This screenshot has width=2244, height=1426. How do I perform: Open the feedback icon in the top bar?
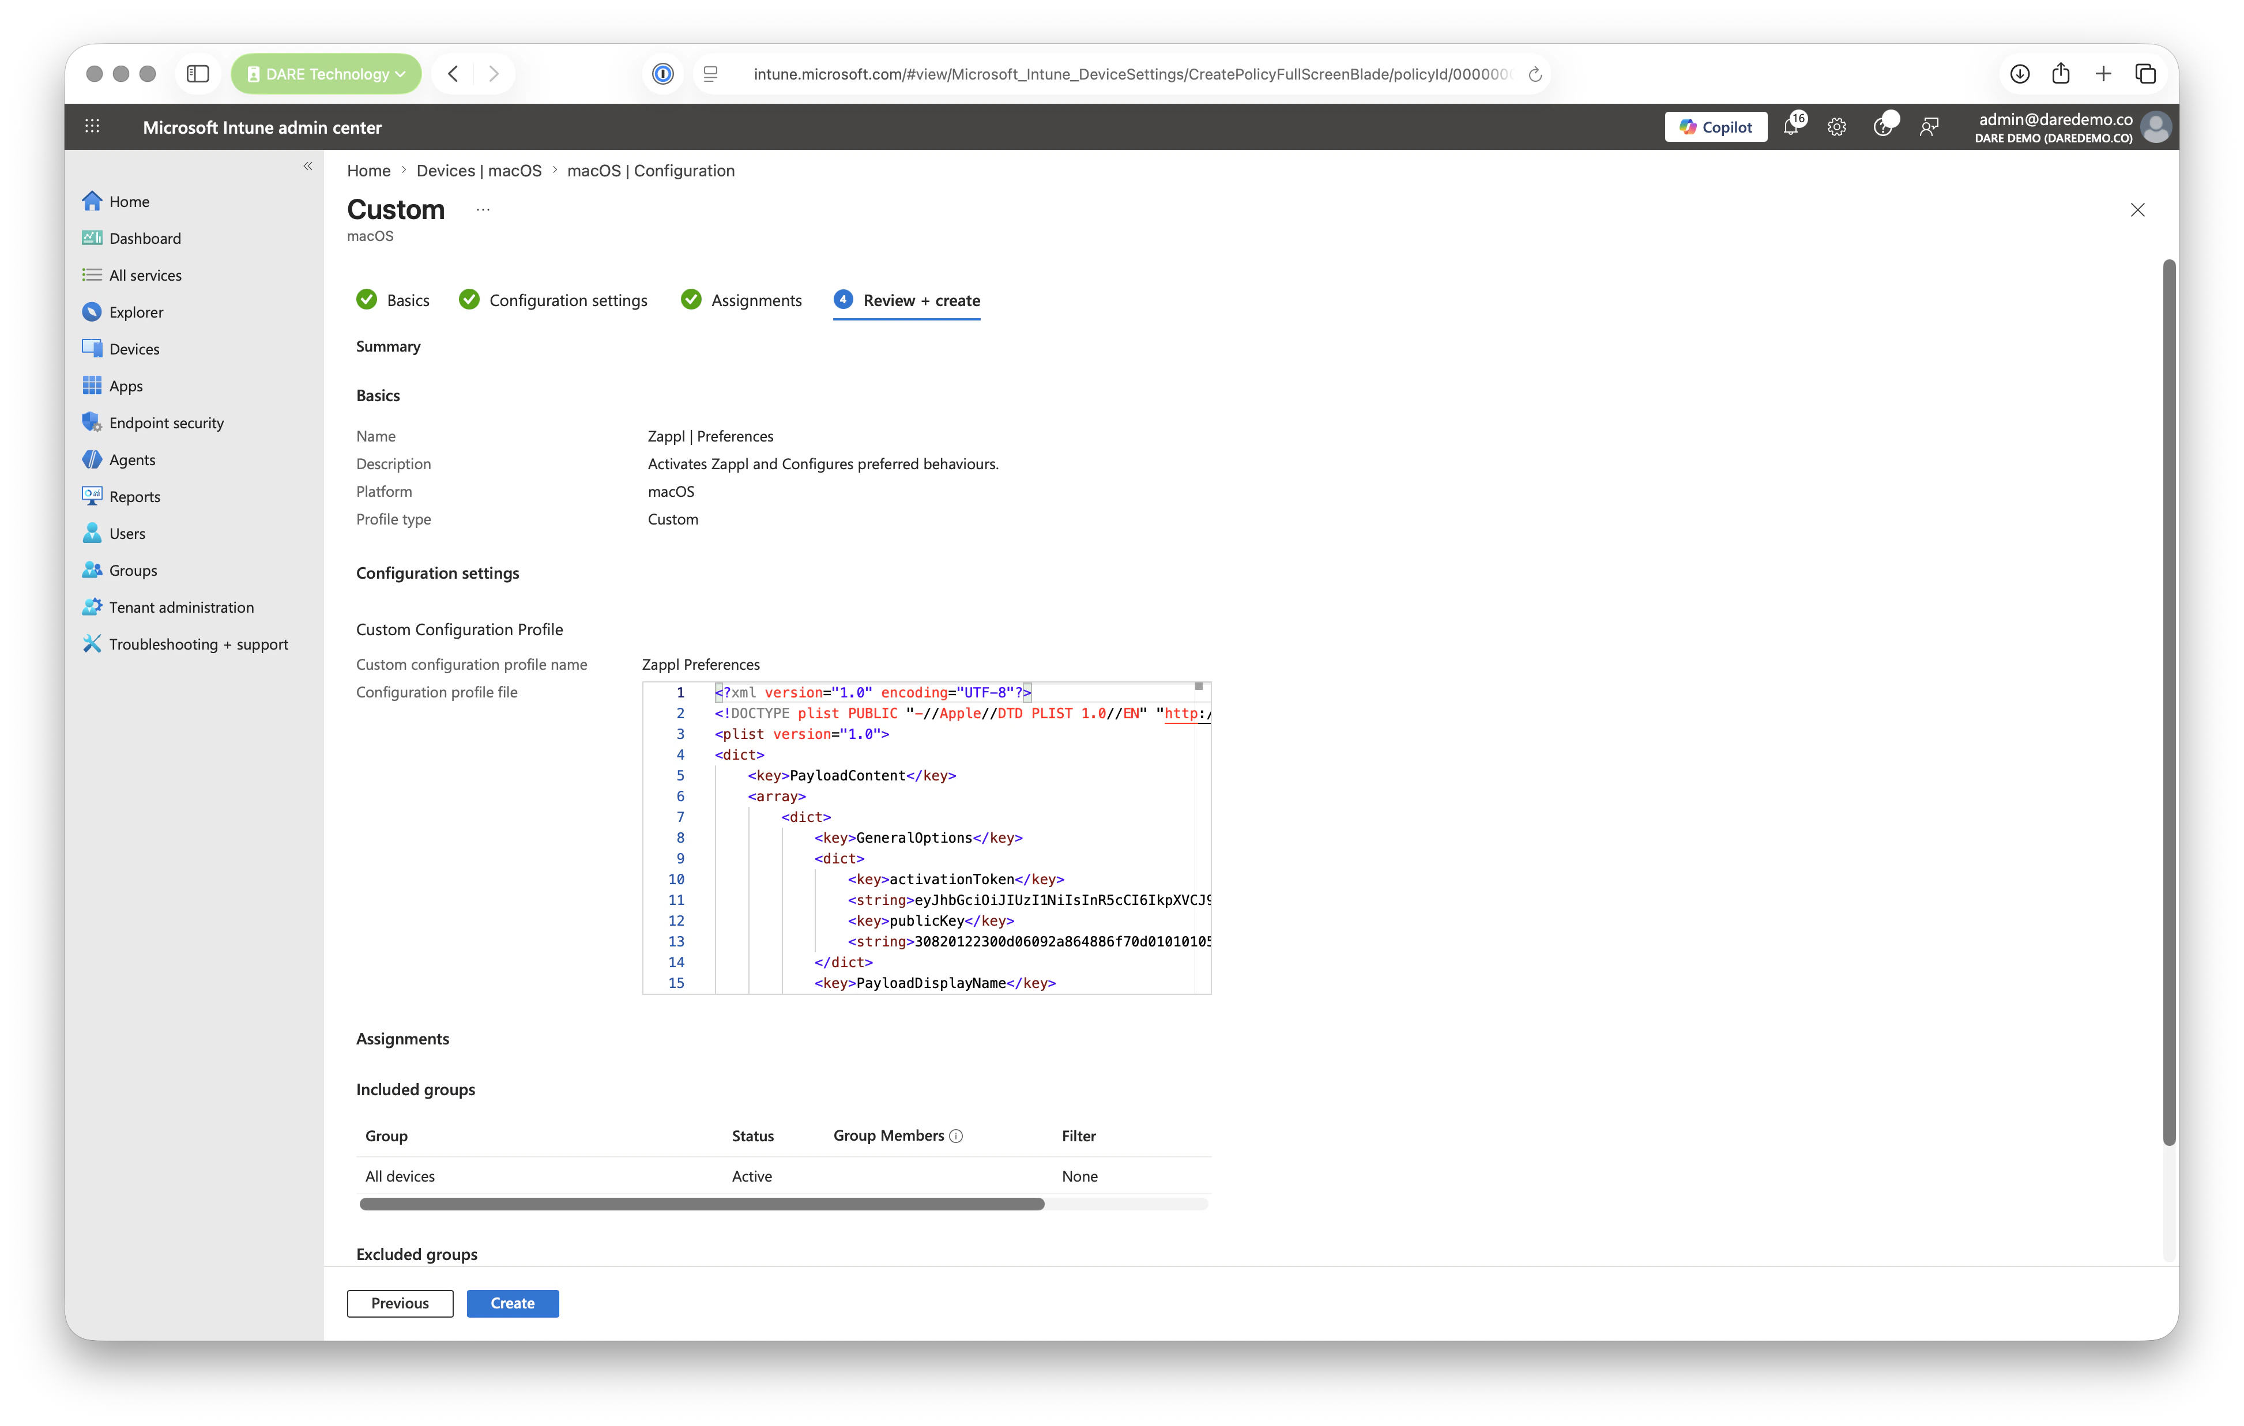pyautogui.click(x=1929, y=127)
